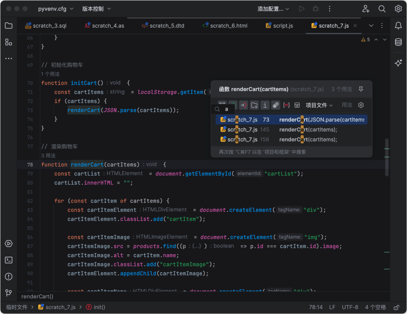Open the Services tool window
The image size is (407, 314).
pyautogui.click(x=8, y=243)
